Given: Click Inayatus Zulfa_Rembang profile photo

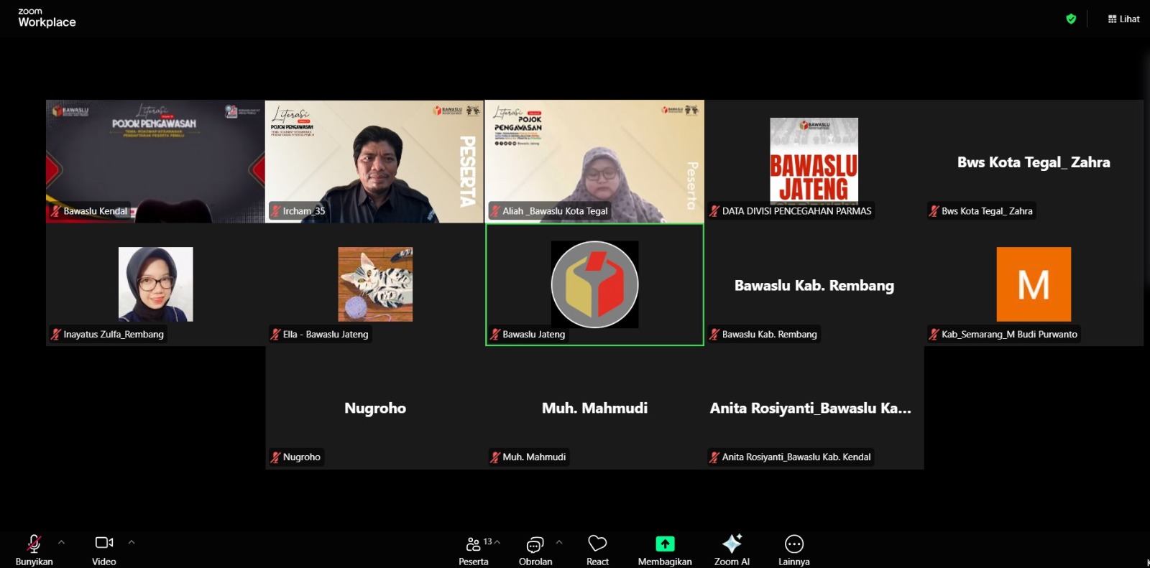Looking at the screenshot, I should 155,284.
